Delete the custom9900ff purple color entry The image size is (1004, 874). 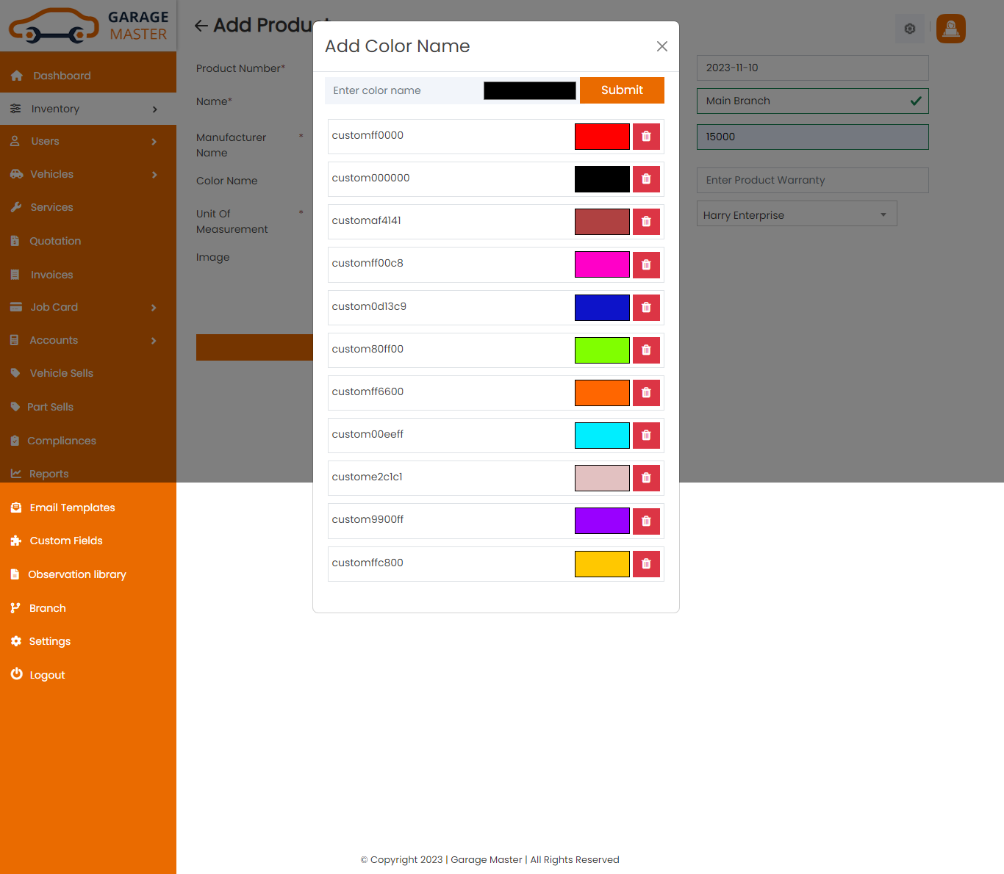646,521
